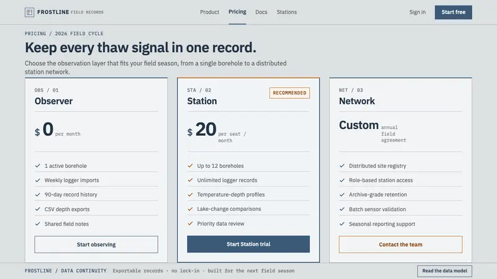Open the Product nav item
This screenshot has width=497, height=279.
click(x=209, y=12)
